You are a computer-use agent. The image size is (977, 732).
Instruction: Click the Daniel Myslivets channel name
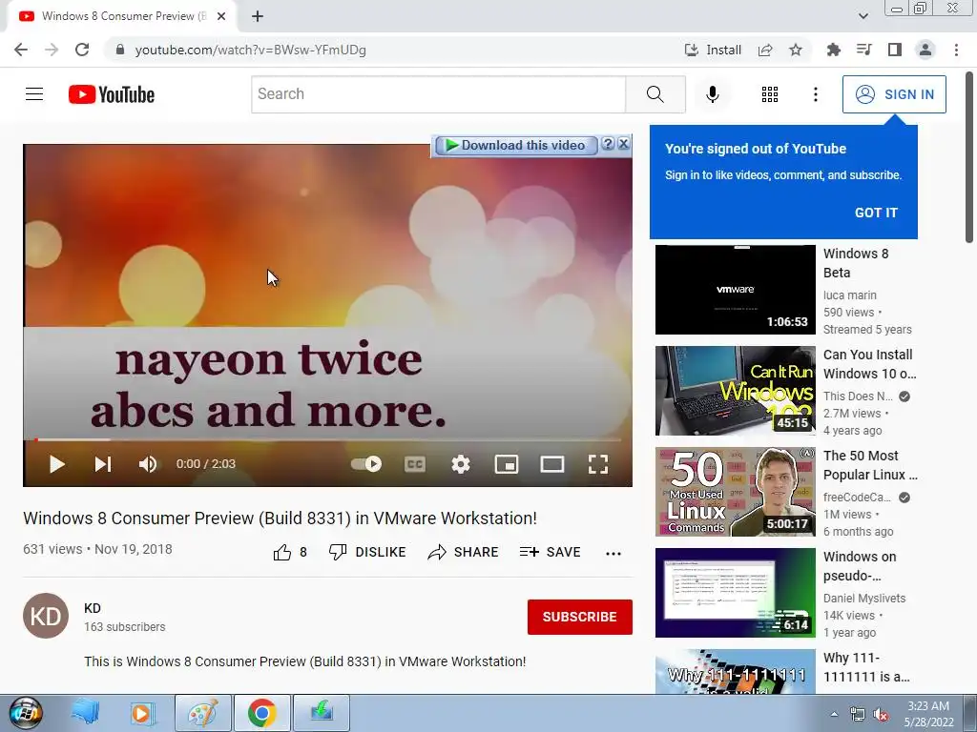[x=864, y=599]
